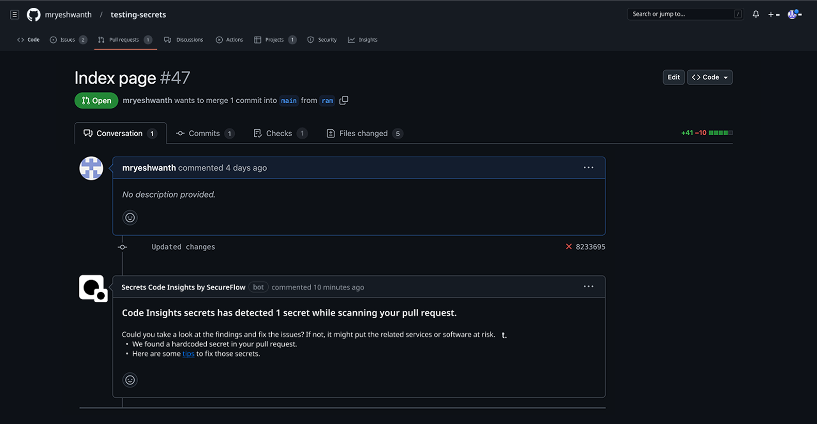Click Secrets Code Insights by SecureFlow name
Screen dimensions: 817x424
[x=183, y=287]
